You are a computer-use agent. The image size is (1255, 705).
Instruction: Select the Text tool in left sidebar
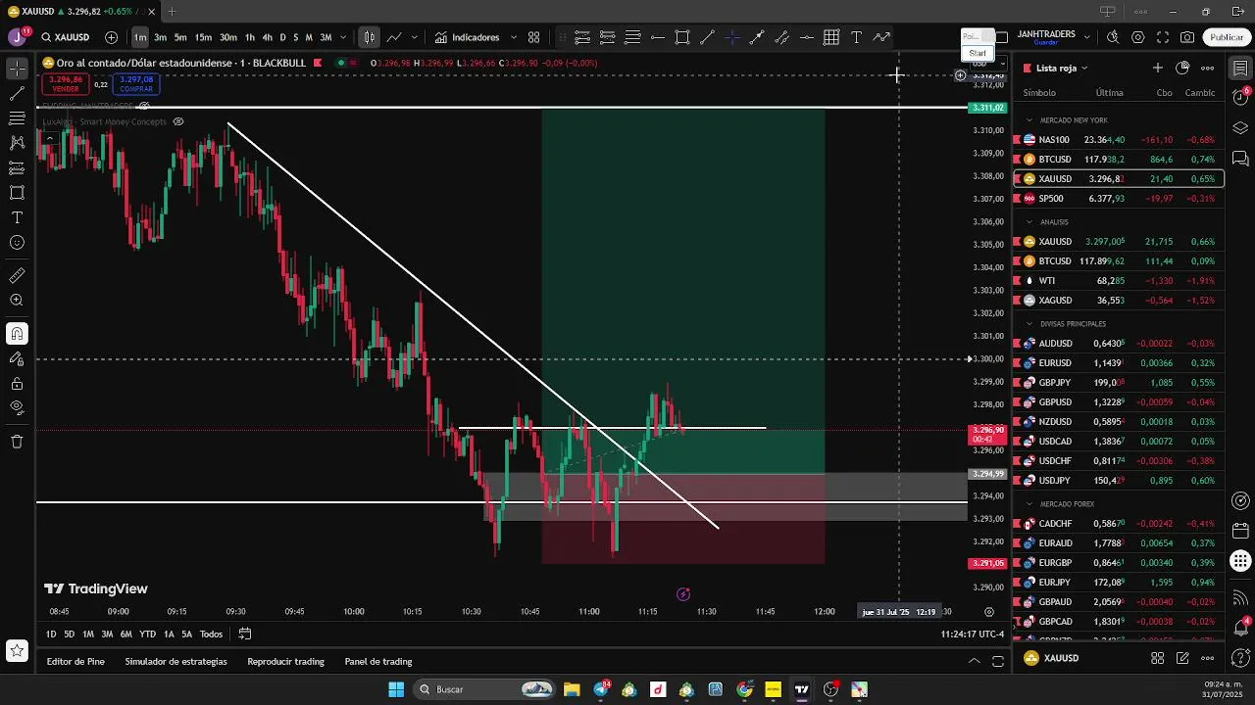tap(17, 217)
